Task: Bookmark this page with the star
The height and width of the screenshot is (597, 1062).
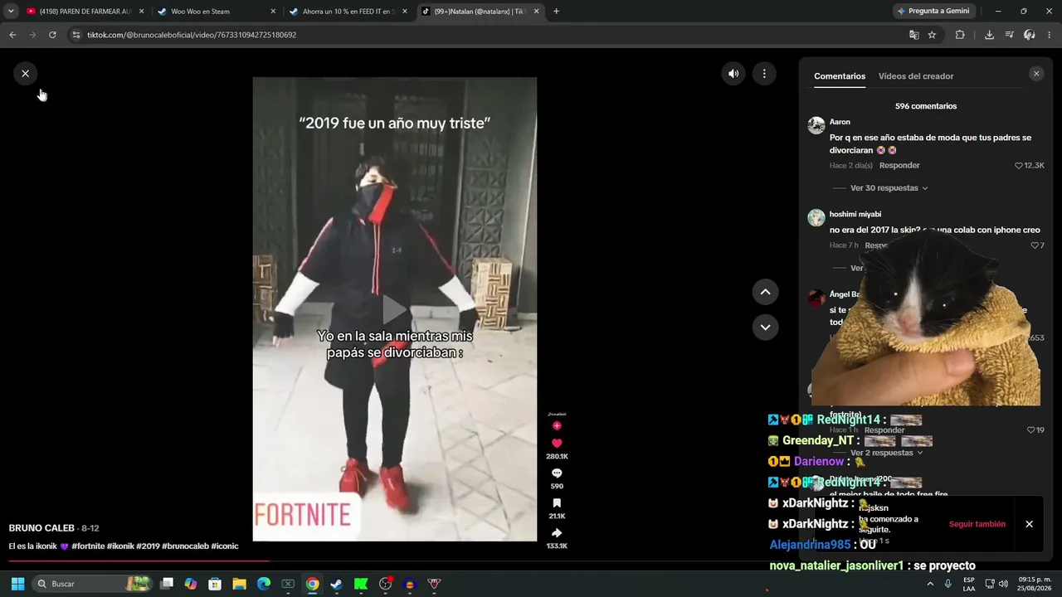Action: point(932,35)
